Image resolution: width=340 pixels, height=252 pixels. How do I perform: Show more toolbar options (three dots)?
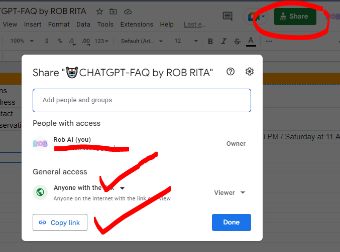[269, 41]
